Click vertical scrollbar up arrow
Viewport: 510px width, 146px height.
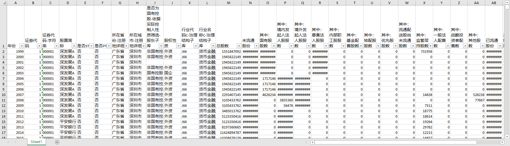(507, 2)
